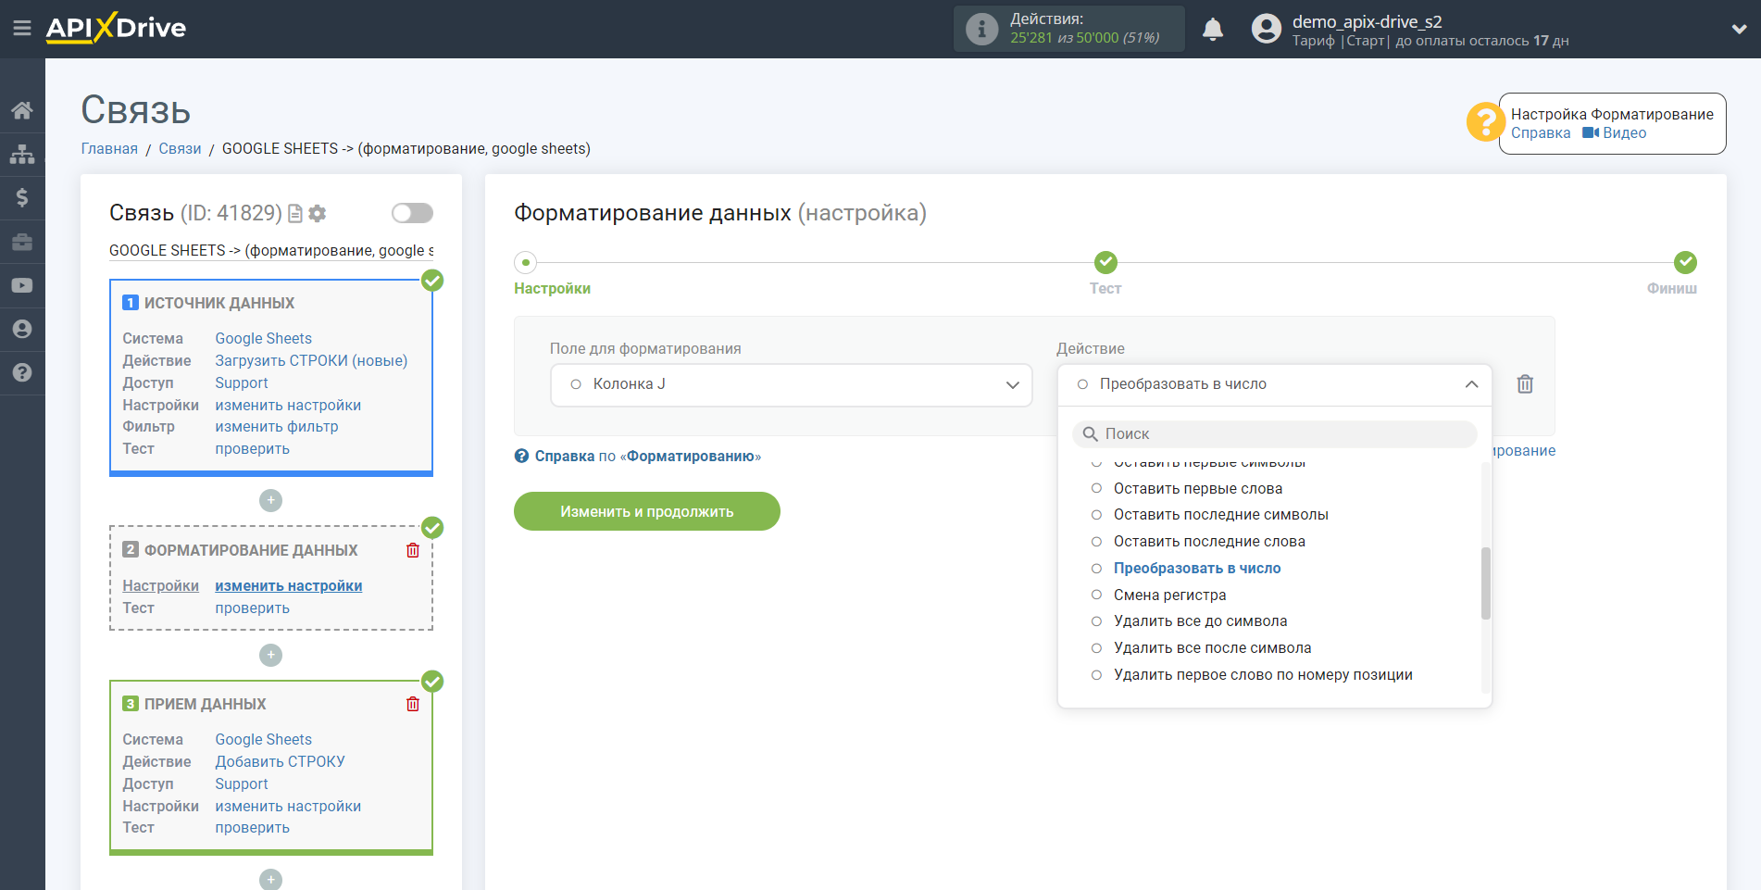Image resolution: width=1761 pixels, height=890 pixels.
Task: Click the ApiX-Drive logo
Action: click(x=117, y=28)
